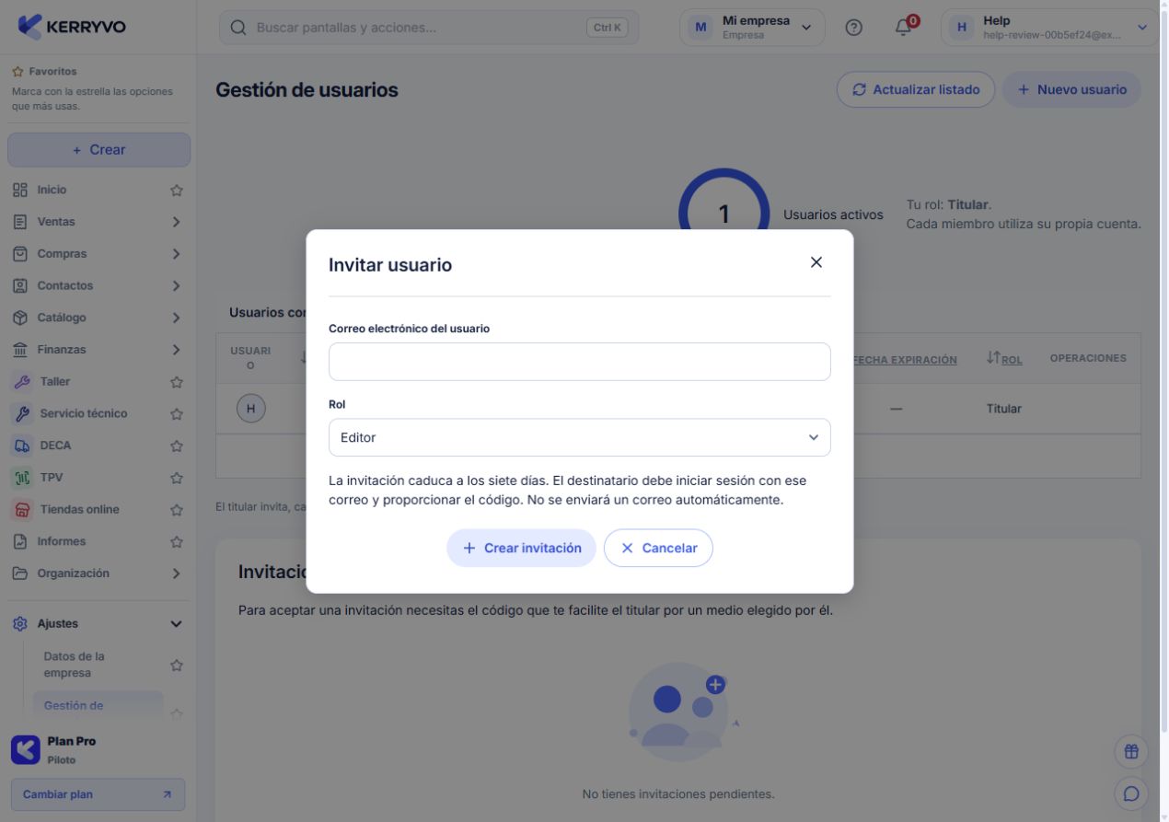Click the Correo electrónico del usuario field
The image size is (1169, 822).
(579, 362)
